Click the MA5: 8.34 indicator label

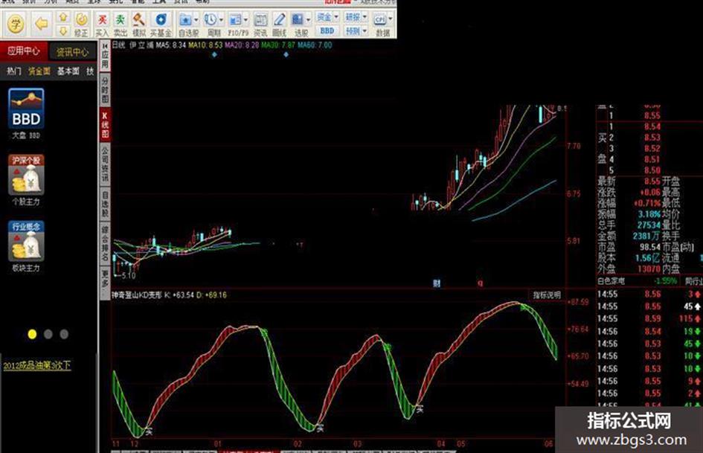[171, 45]
